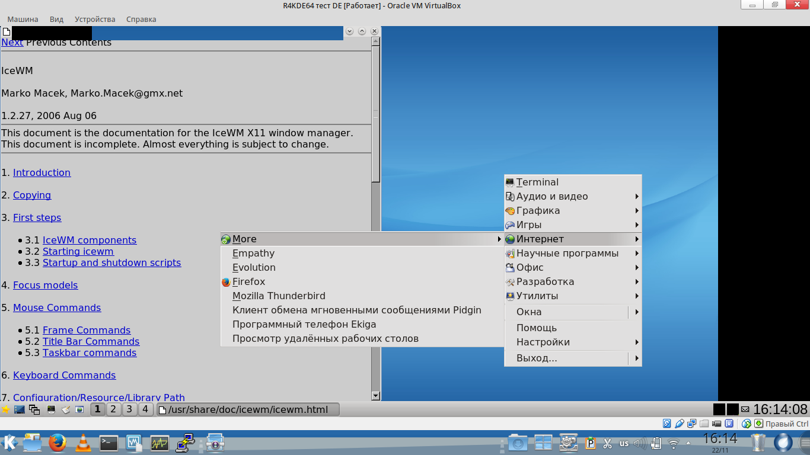Click the document scrollbar down arrow
The image size is (810, 455).
click(375, 396)
